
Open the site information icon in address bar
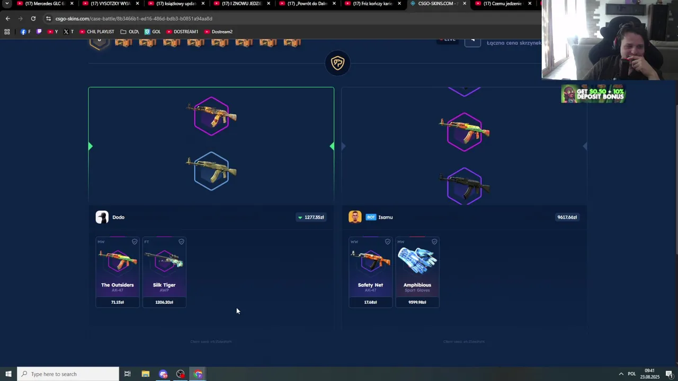click(x=48, y=19)
